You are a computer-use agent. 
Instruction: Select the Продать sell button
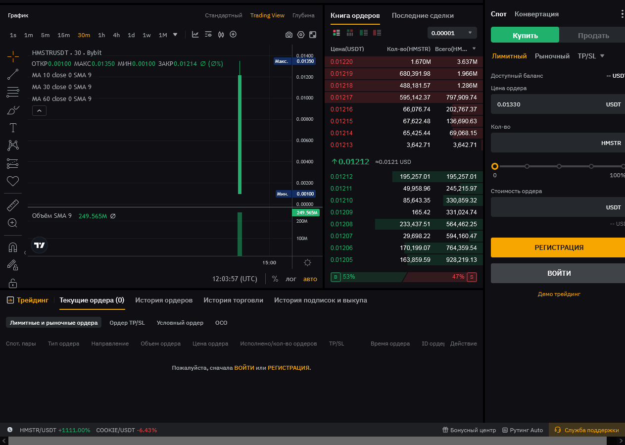click(x=593, y=35)
